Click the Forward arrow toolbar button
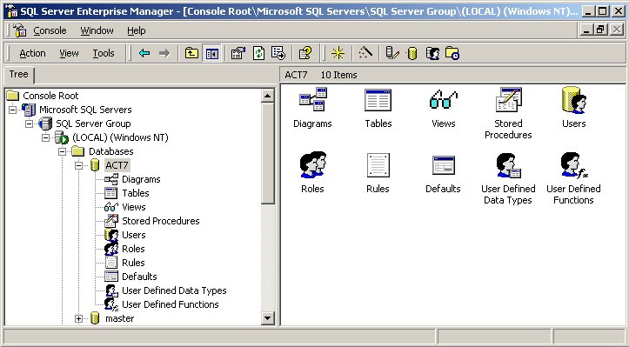This screenshot has height=347, width=629. click(x=164, y=53)
